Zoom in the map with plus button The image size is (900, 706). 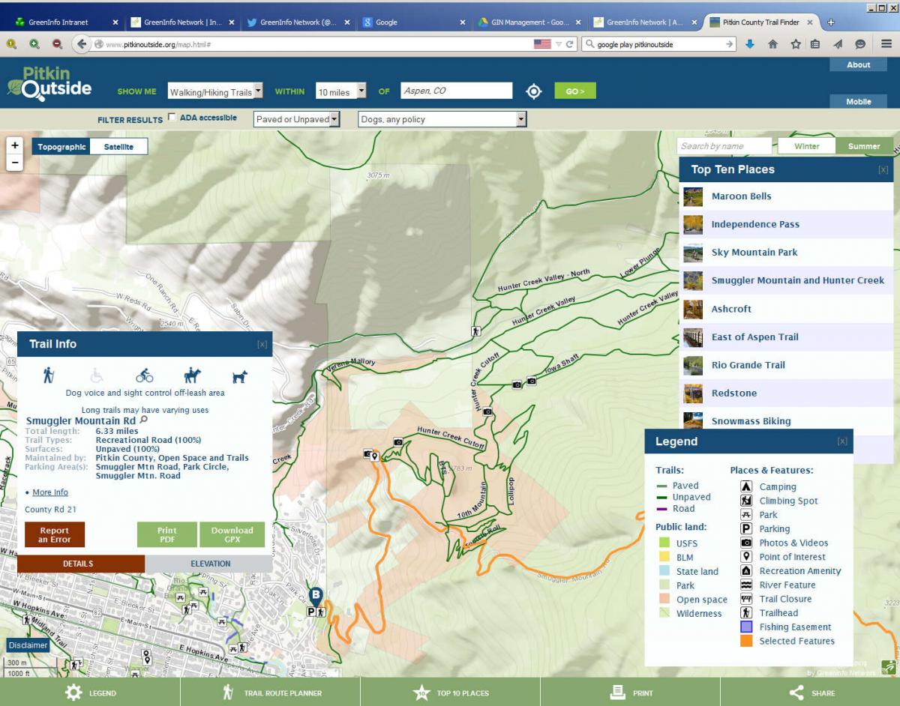point(15,145)
